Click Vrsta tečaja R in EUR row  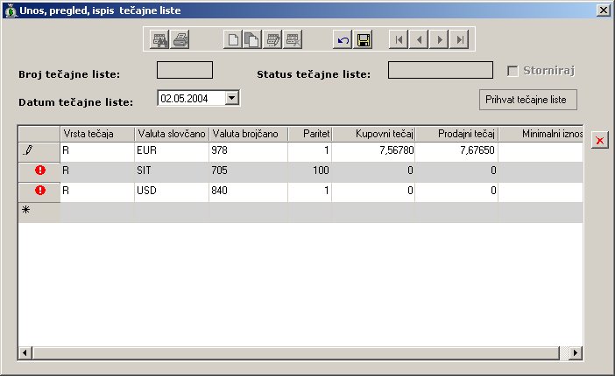[97, 150]
